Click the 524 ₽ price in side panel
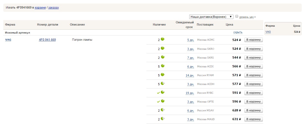The height and width of the screenshot is (124, 305). tap(297, 32)
